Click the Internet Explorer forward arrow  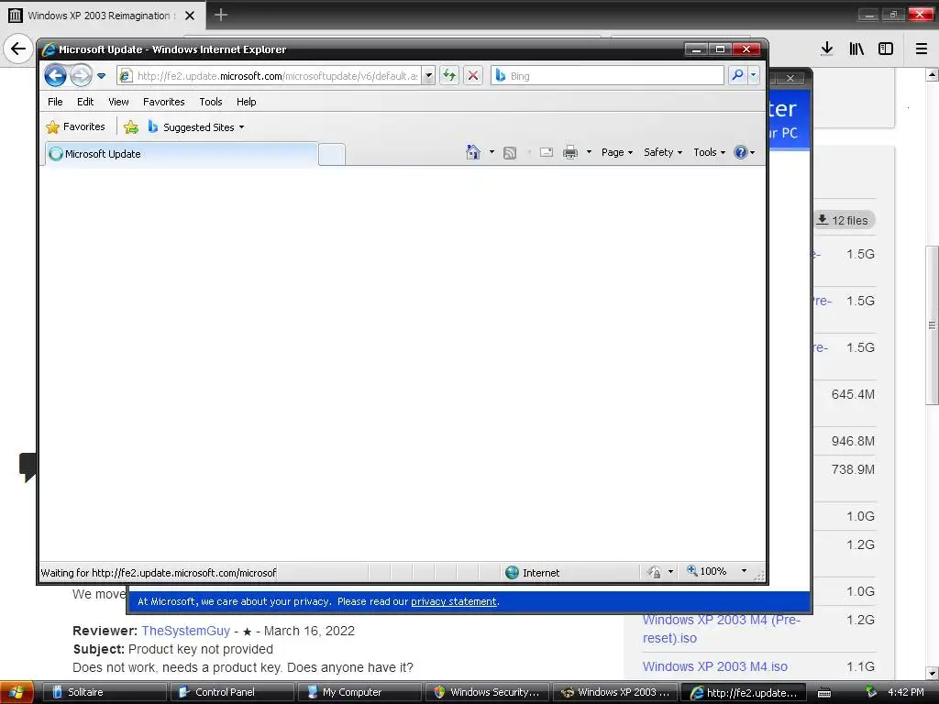[x=81, y=76]
